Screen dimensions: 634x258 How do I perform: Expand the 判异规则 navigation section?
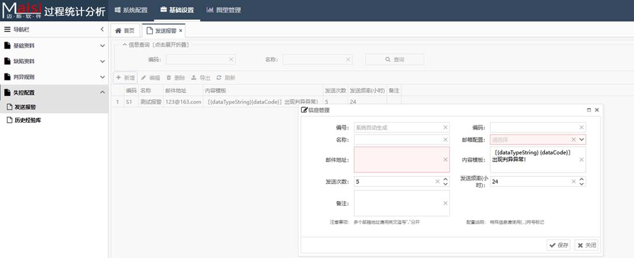102,77
